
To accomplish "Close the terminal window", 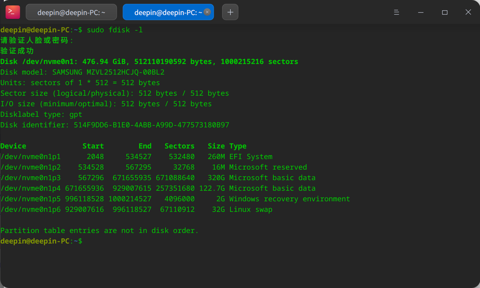I will click(x=468, y=12).
